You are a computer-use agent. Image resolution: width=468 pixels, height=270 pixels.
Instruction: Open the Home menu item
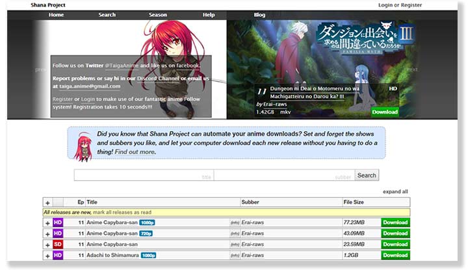pos(56,14)
